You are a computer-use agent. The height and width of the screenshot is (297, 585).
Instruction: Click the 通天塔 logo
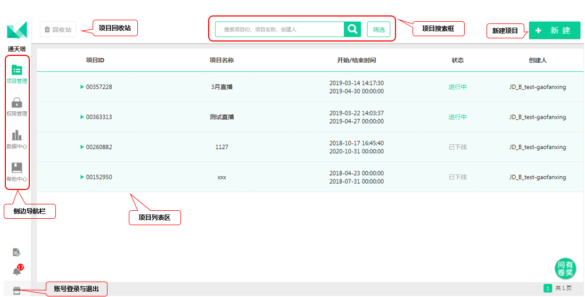point(17,30)
